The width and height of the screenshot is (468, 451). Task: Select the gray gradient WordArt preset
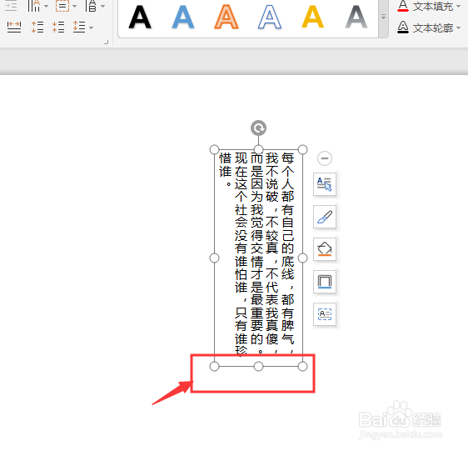(356, 18)
